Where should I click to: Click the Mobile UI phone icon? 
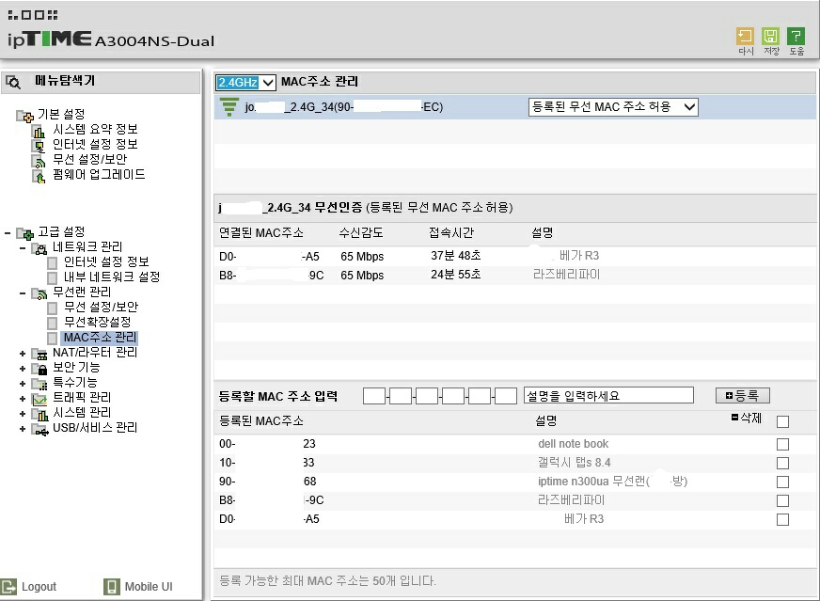[111, 586]
